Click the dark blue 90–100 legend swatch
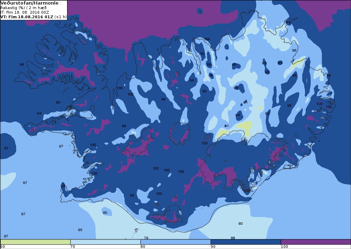 coord(246,242)
